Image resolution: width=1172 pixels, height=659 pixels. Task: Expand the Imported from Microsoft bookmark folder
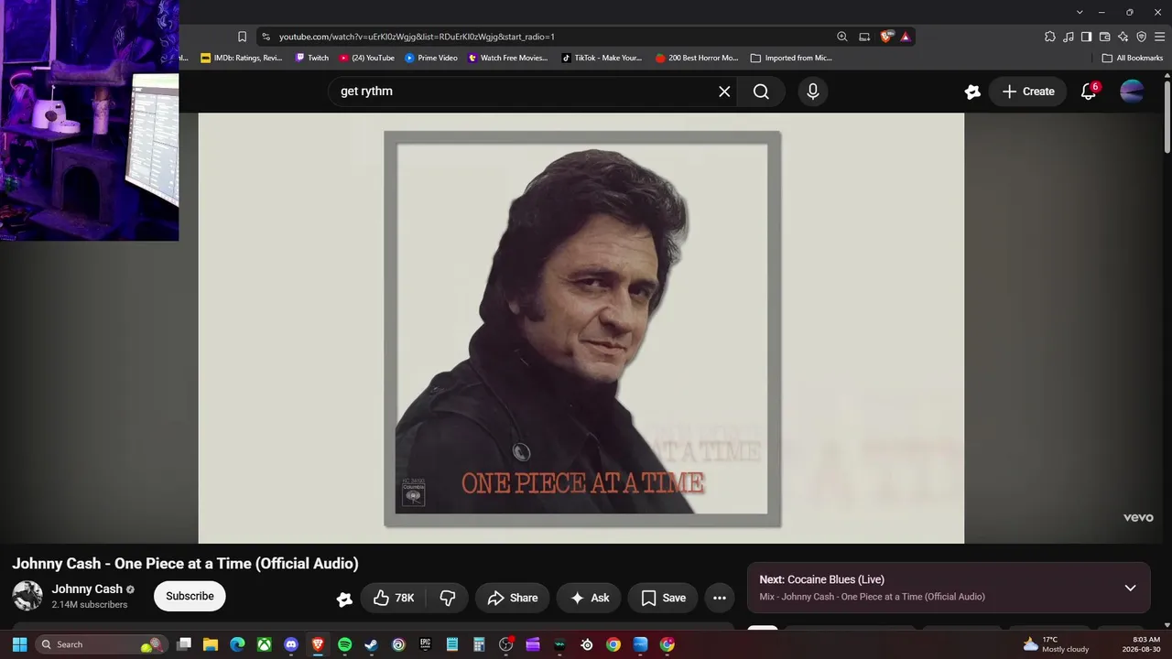pyautogui.click(x=791, y=58)
